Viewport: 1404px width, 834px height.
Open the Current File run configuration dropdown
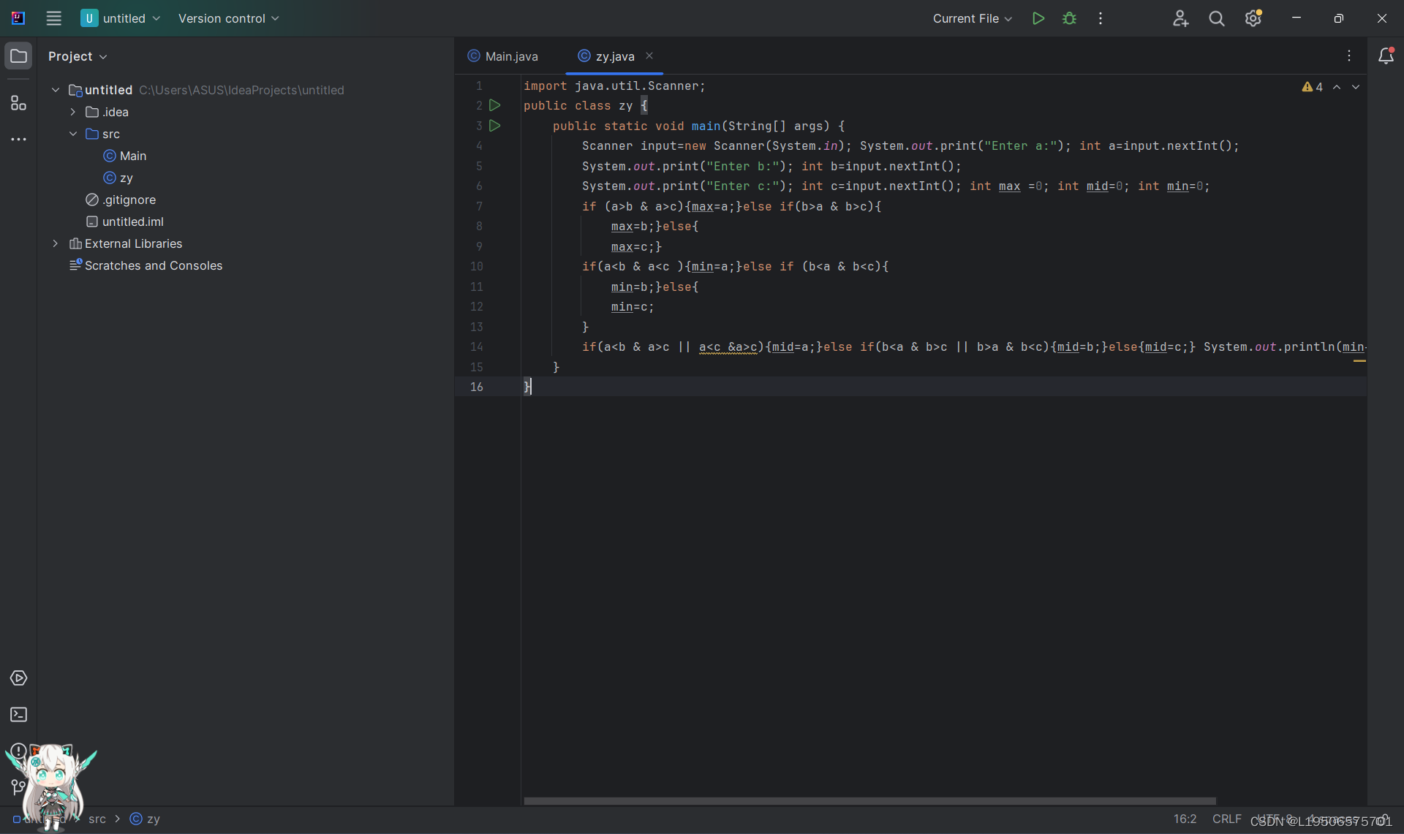click(x=972, y=18)
